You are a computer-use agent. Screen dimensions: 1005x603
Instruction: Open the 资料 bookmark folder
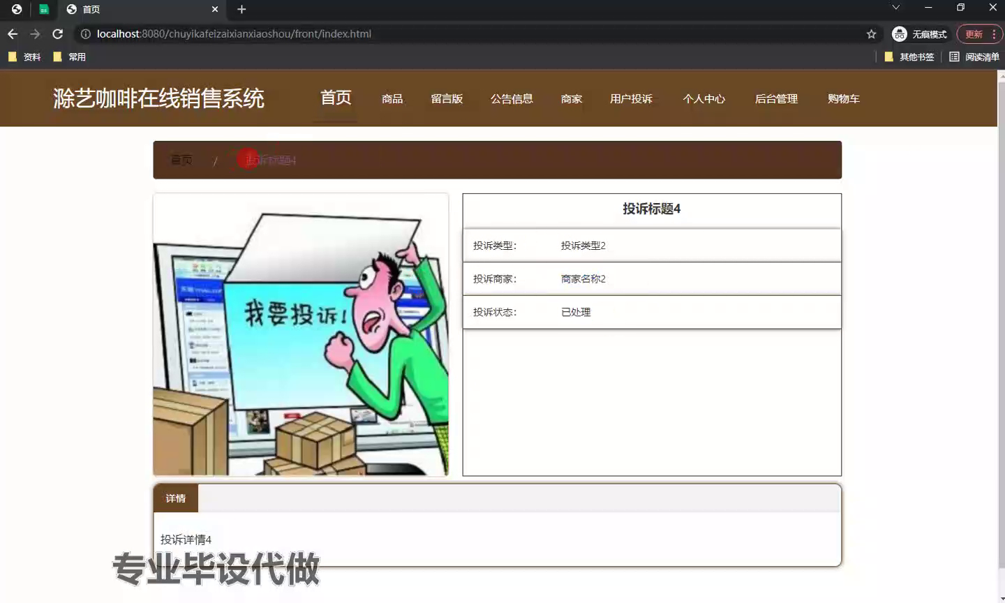[24, 57]
